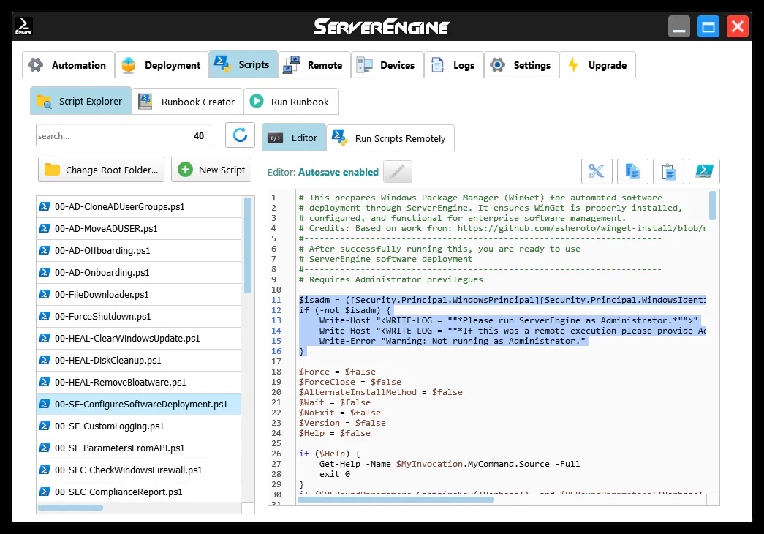Click the script search input field
Screen dimensions: 764x534
[110, 135]
